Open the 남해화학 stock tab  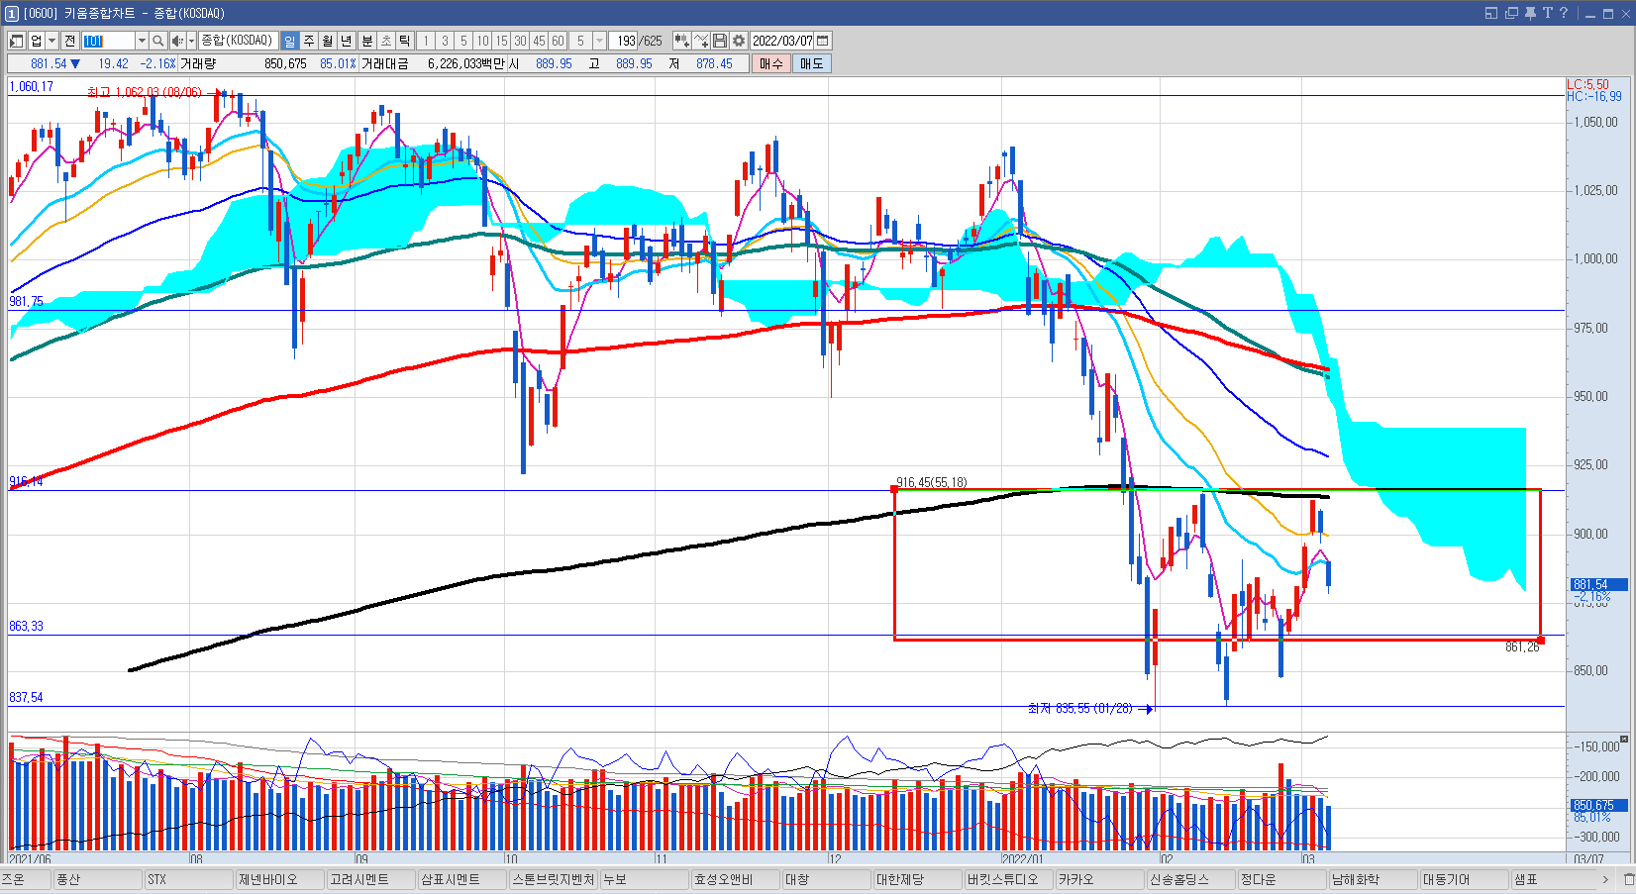pyautogui.click(x=1374, y=879)
